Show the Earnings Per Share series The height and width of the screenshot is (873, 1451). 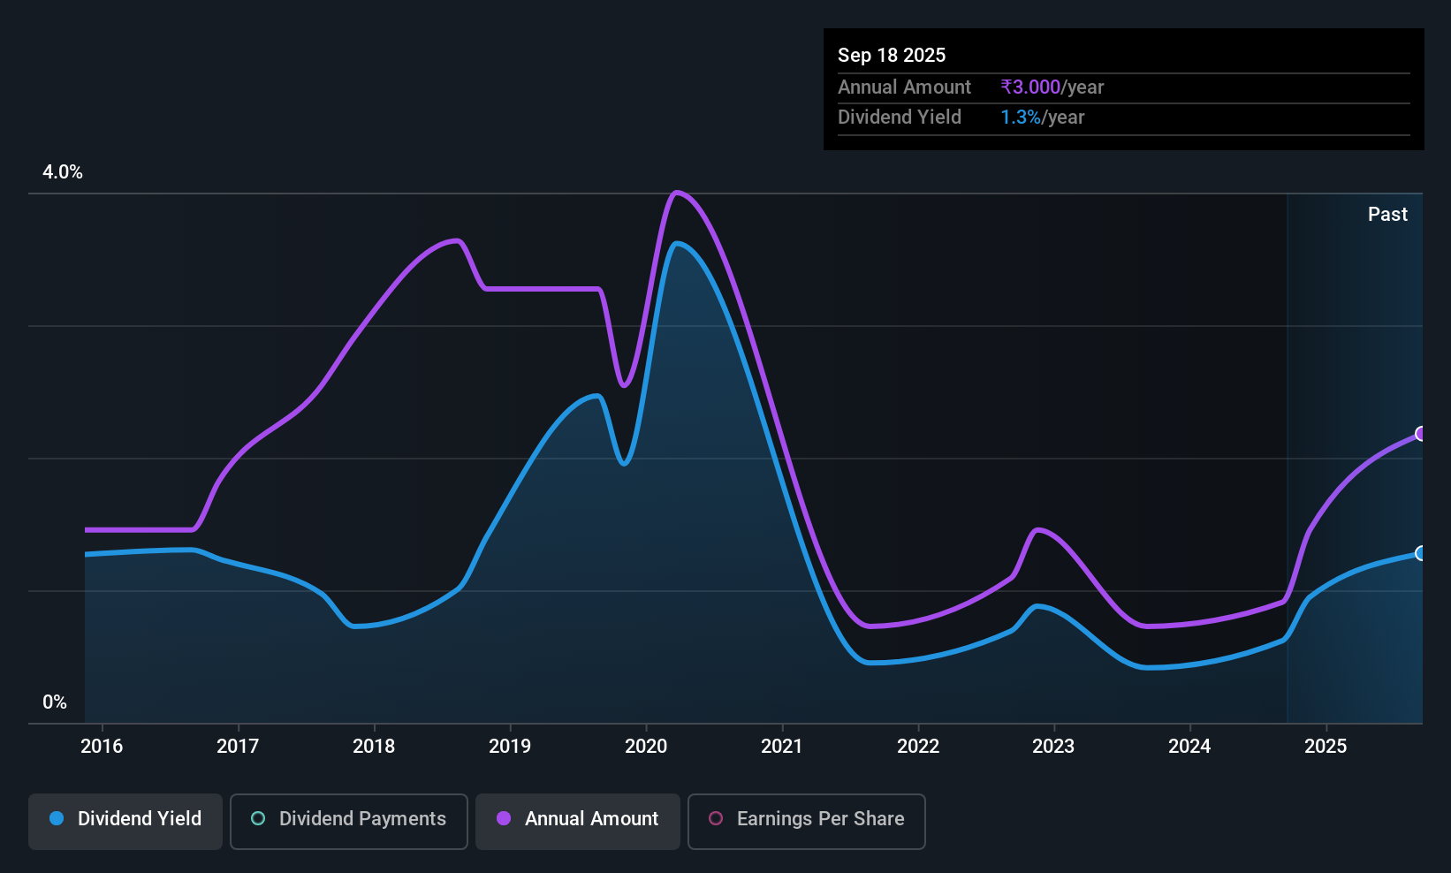pos(806,820)
